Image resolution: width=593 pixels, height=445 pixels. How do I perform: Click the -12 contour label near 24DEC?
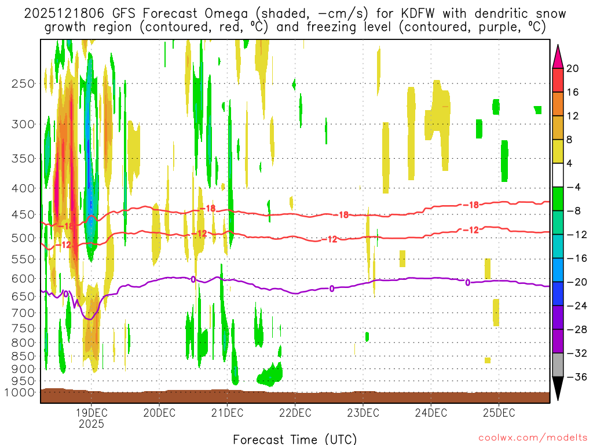coord(471,229)
